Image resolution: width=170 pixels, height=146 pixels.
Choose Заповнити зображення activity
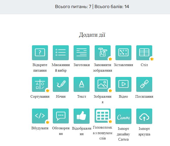pyautogui.click(x=103, y=53)
